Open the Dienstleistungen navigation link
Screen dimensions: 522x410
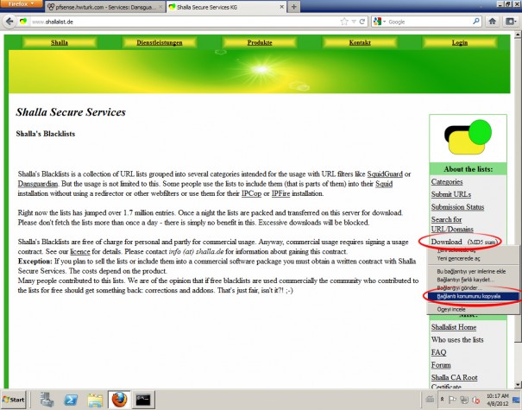[x=159, y=42]
